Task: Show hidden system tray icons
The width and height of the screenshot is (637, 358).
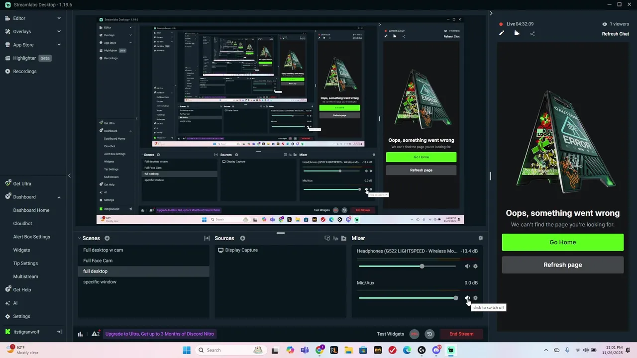Action: [546, 350]
